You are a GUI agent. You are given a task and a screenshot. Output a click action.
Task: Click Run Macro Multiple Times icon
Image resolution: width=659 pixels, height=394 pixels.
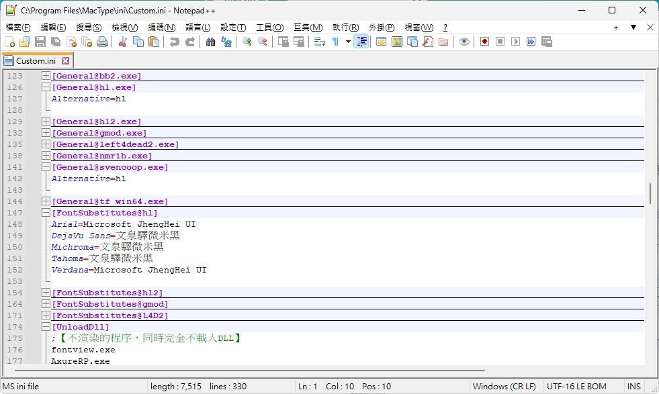point(531,42)
